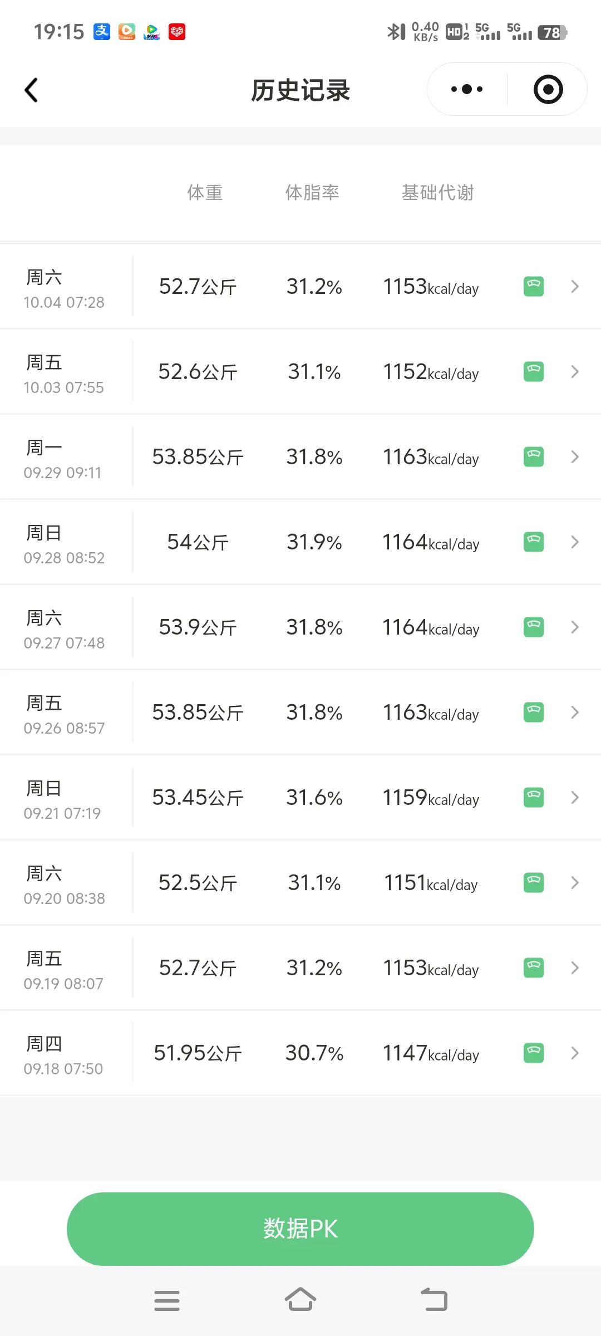
Task: Tap green scale icon on 09.21 record
Action: [x=534, y=797]
